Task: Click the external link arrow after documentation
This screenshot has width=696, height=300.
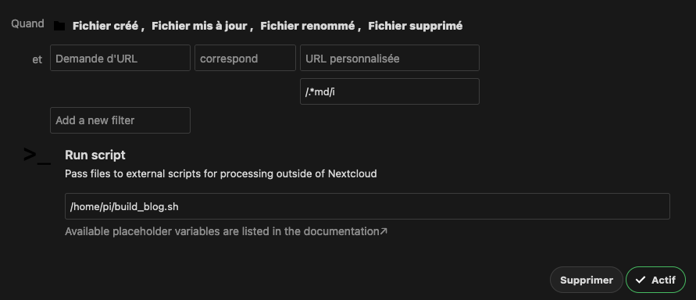Action: coord(384,231)
